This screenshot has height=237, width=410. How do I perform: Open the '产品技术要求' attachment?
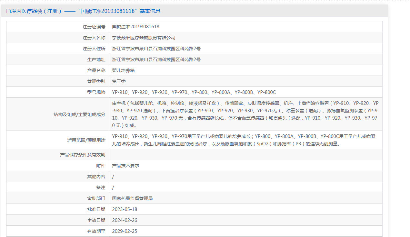point(125,166)
